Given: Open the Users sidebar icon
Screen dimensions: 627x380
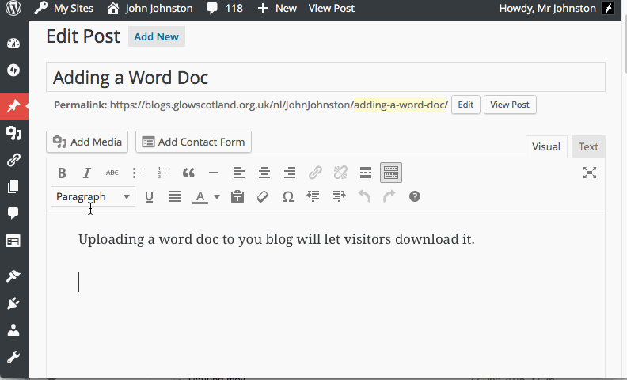Looking at the screenshot, I should coord(13,330).
